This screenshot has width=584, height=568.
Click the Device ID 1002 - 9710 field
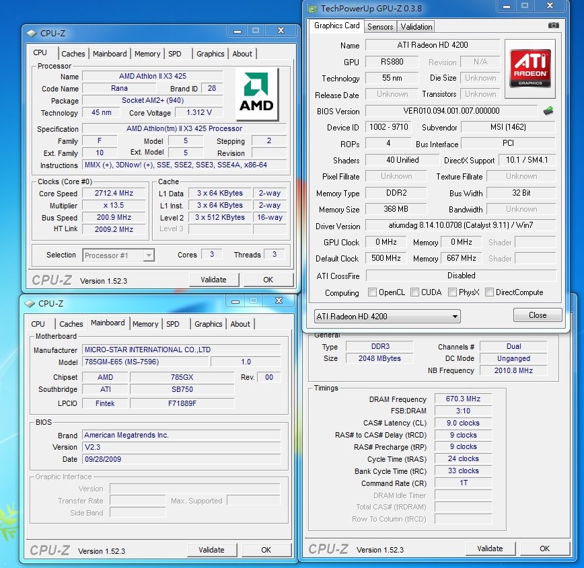[x=388, y=127]
